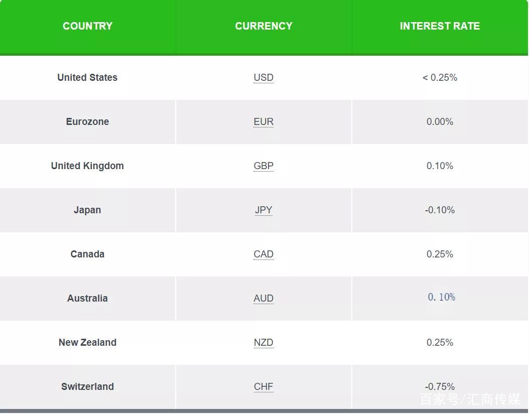Click the INTEREST RATE column header
Viewport: 529px width, 414px height.
[440, 26]
